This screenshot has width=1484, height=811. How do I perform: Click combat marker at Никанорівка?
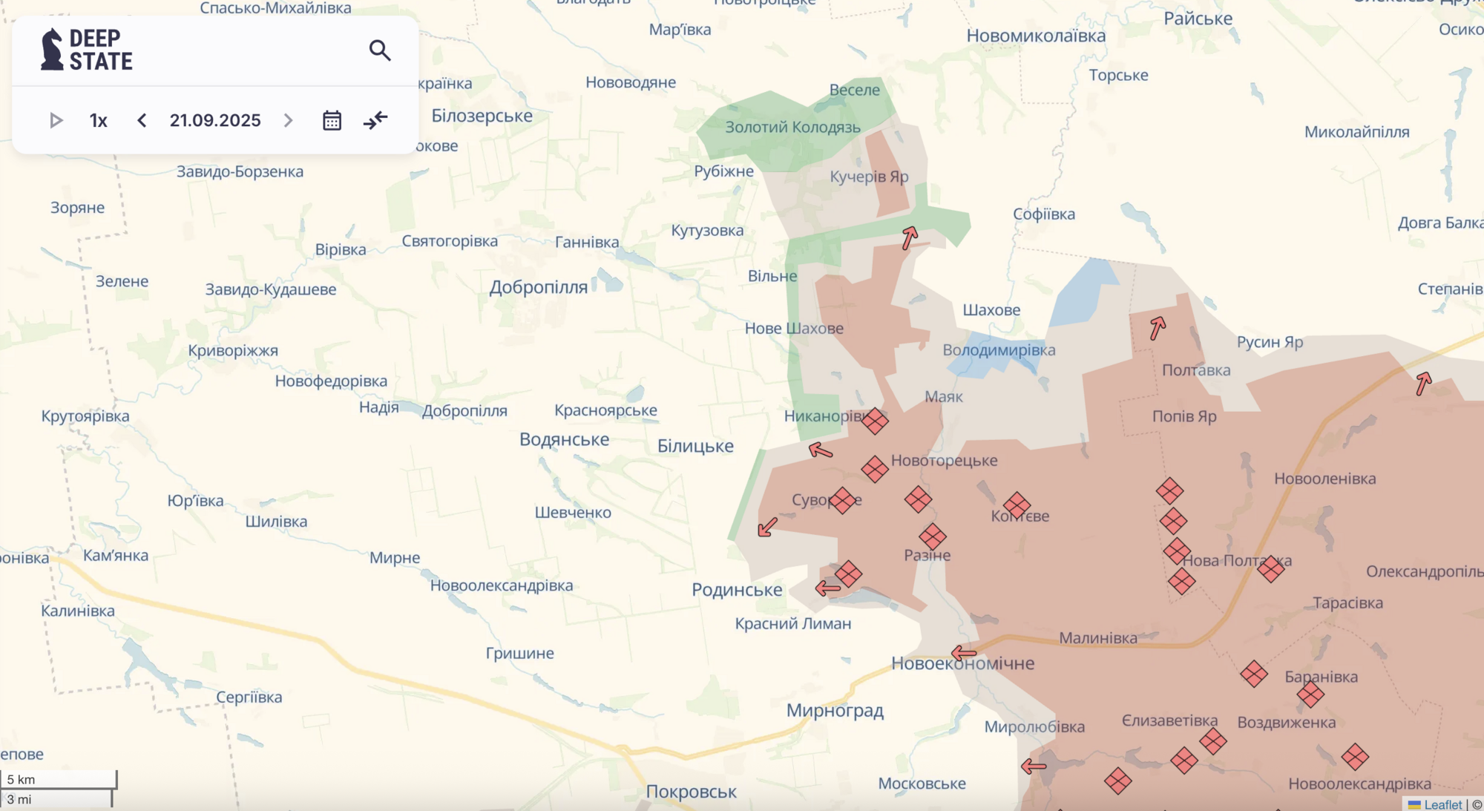pyautogui.click(x=875, y=421)
